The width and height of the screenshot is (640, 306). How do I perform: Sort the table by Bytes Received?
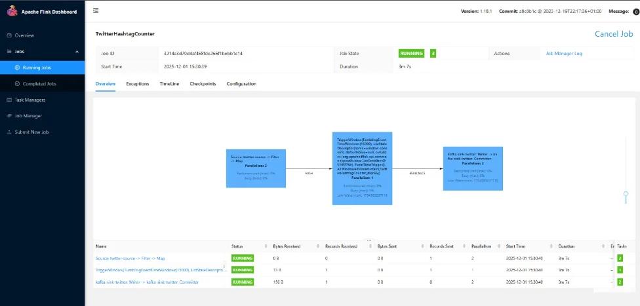318,246
